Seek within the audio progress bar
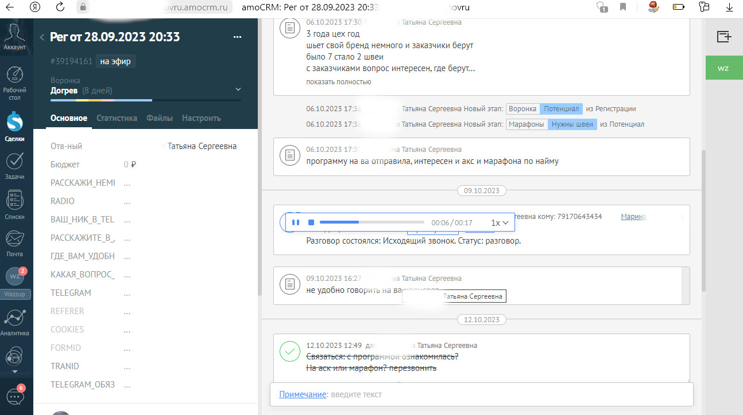This screenshot has width=743, height=415. [x=372, y=222]
